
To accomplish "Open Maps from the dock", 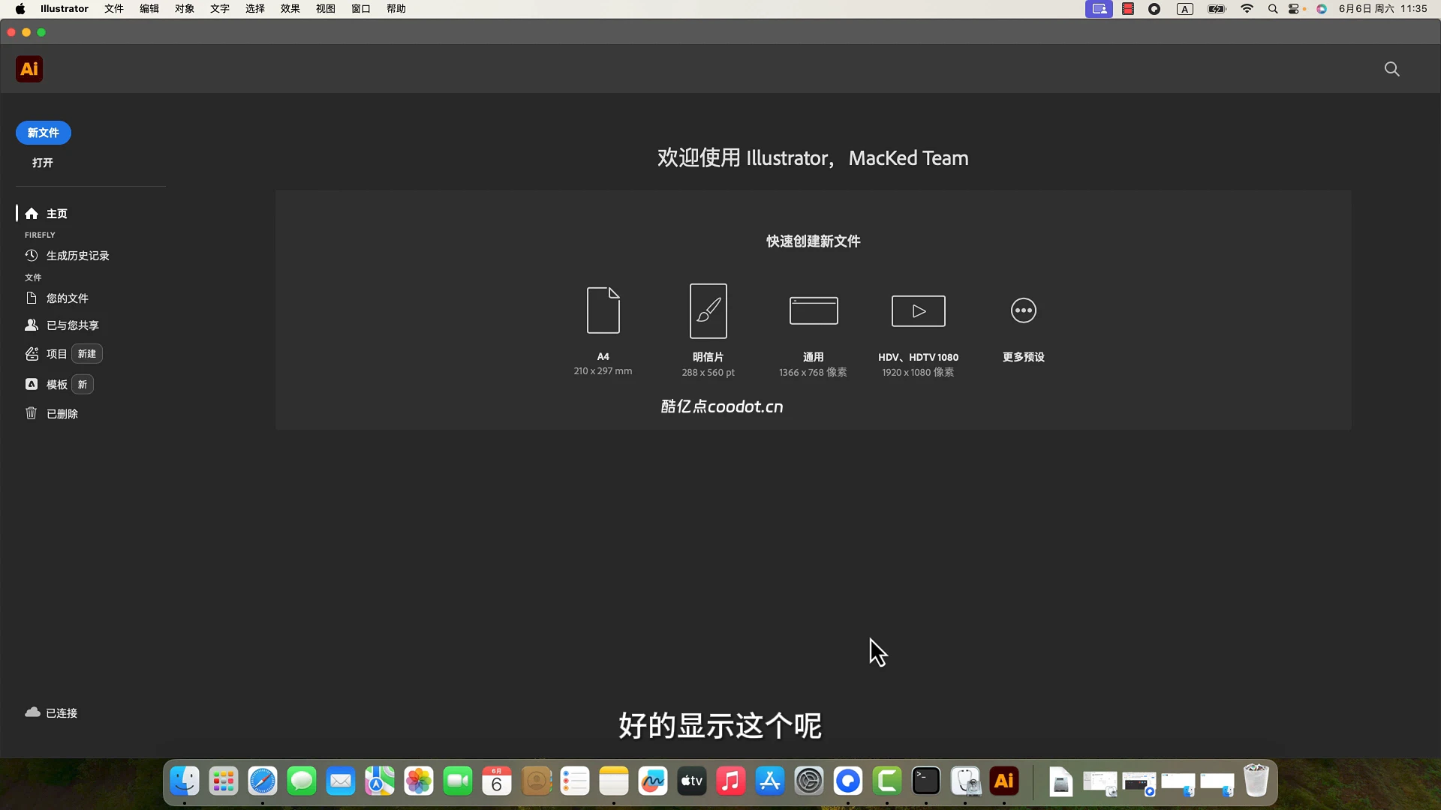I will point(380,781).
